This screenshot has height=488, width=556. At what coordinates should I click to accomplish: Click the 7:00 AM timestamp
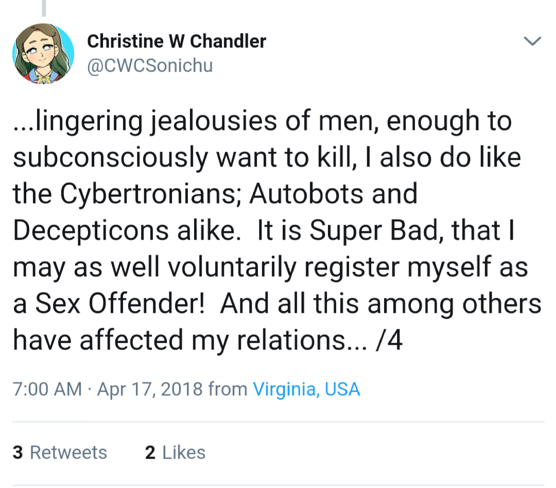(x=47, y=389)
